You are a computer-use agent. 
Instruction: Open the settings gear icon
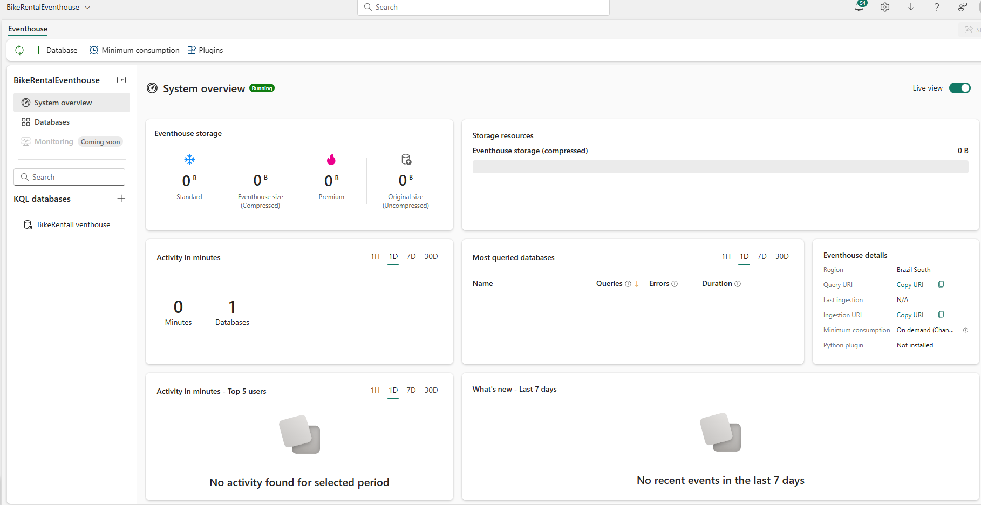click(x=885, y=7)
